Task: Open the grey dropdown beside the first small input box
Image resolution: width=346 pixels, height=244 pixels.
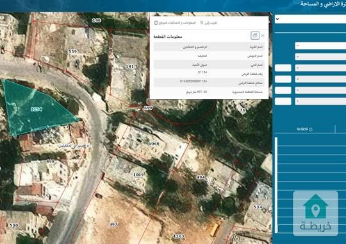Action: pyautogui.click(x=320, y=67)
